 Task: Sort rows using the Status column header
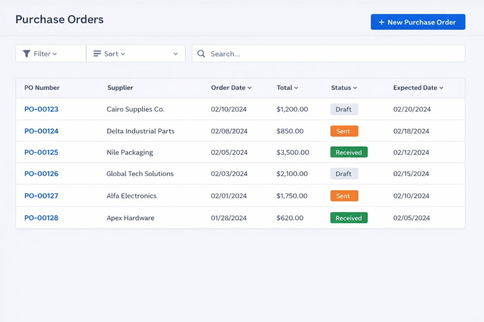[x=343, y=88]
